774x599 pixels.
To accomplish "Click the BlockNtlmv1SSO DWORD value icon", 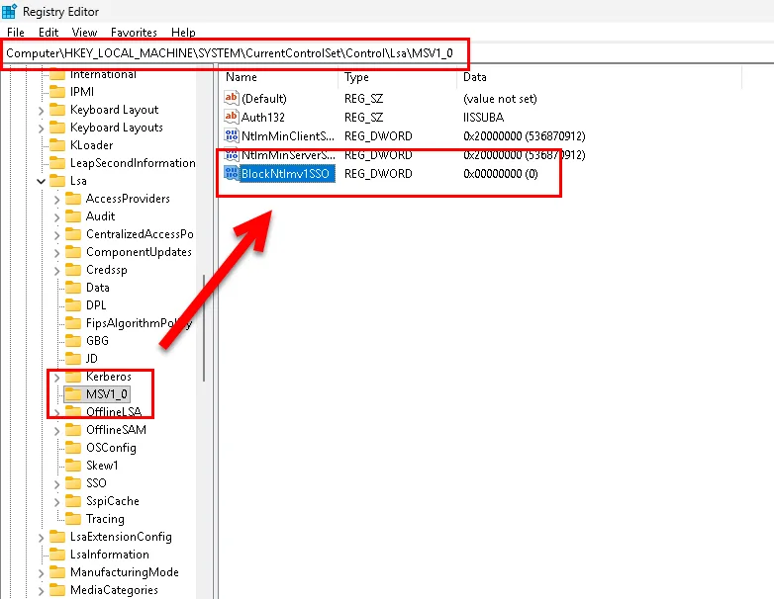I will pos(232,173).
